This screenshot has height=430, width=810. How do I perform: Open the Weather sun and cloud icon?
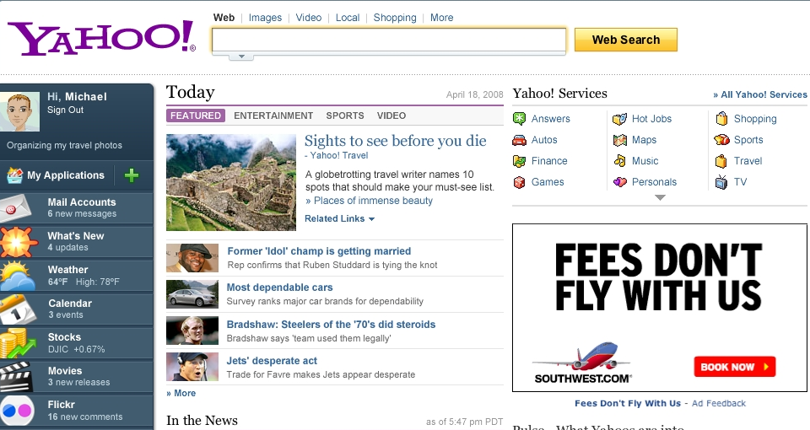point(18,276)
